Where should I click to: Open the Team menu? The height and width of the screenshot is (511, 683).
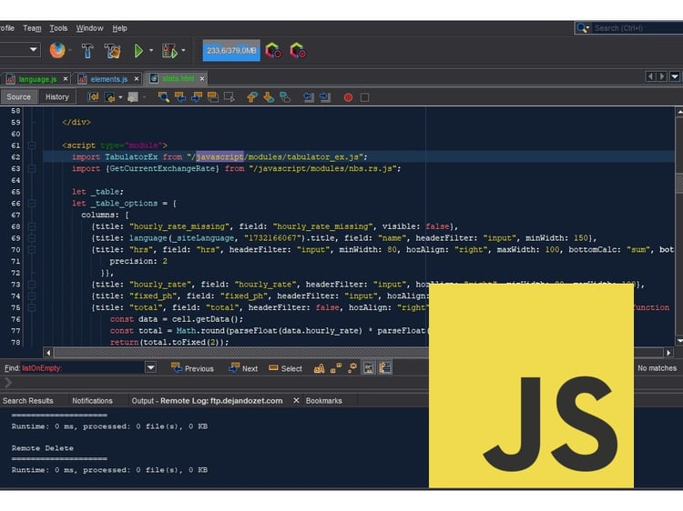[32, 28]
